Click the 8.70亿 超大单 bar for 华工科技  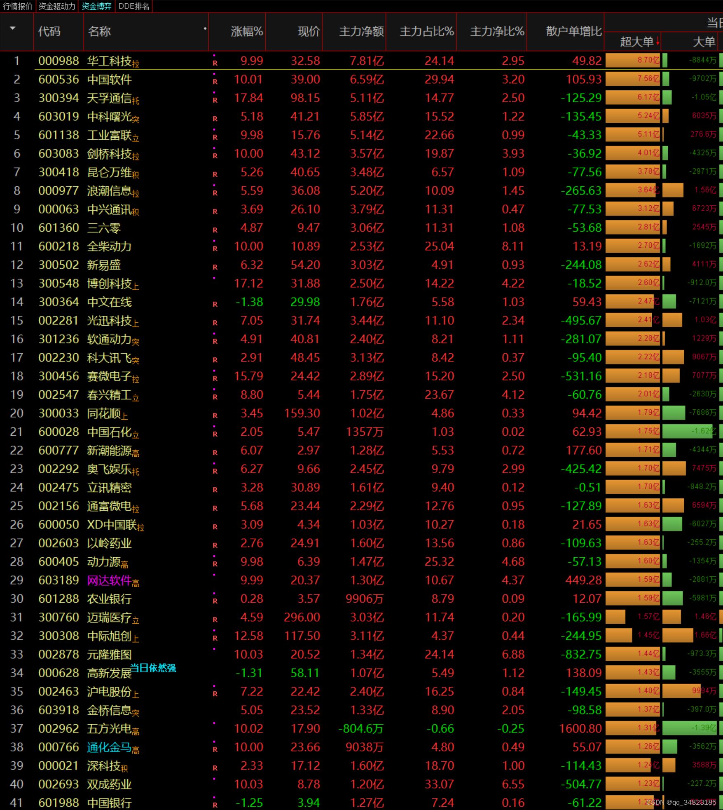[633, 61]
